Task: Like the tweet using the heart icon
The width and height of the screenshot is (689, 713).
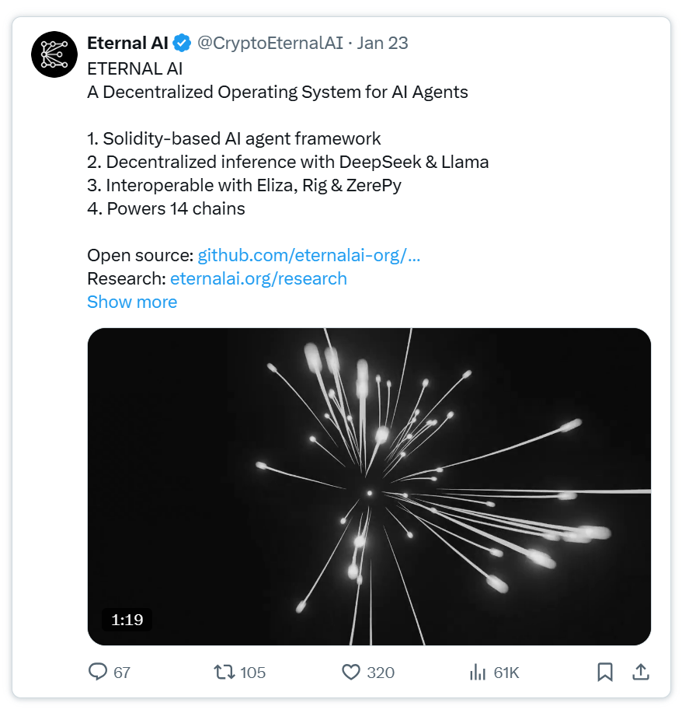Action: pyautogui.click(x=350, y=672)
